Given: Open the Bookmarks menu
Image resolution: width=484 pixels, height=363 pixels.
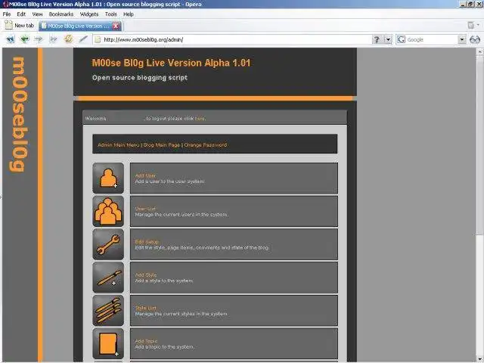Looking at the screenshot, I should tap(61, 14).
